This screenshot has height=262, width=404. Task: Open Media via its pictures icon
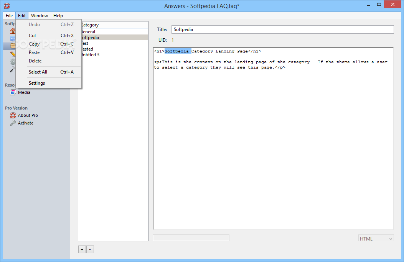(x=13, y=92)
